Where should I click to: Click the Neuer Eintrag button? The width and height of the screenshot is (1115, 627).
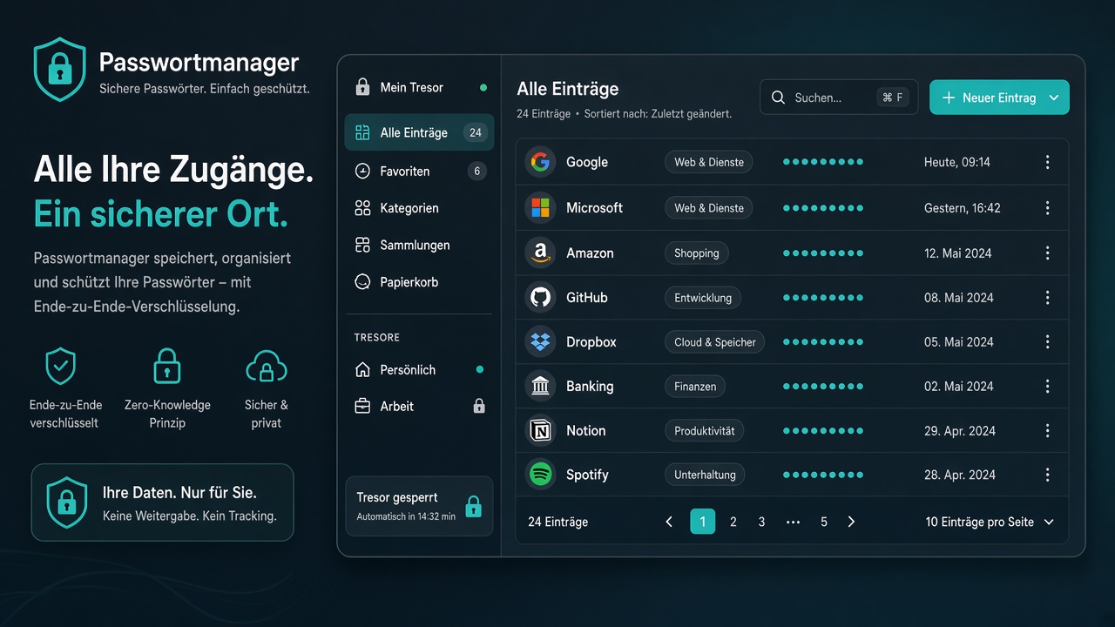[x=999, y=98]
